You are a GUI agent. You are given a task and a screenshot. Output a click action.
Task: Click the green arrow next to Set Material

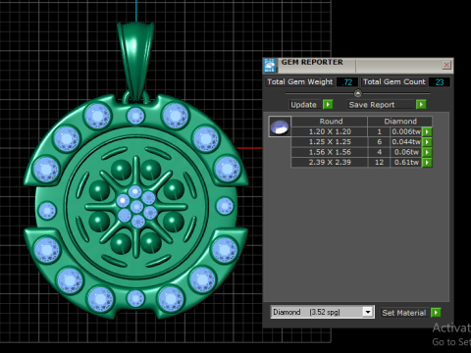click(x=436, y=313)
